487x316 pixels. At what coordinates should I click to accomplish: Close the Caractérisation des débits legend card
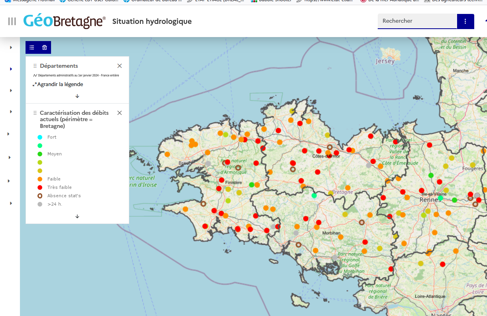pos(120,113)
